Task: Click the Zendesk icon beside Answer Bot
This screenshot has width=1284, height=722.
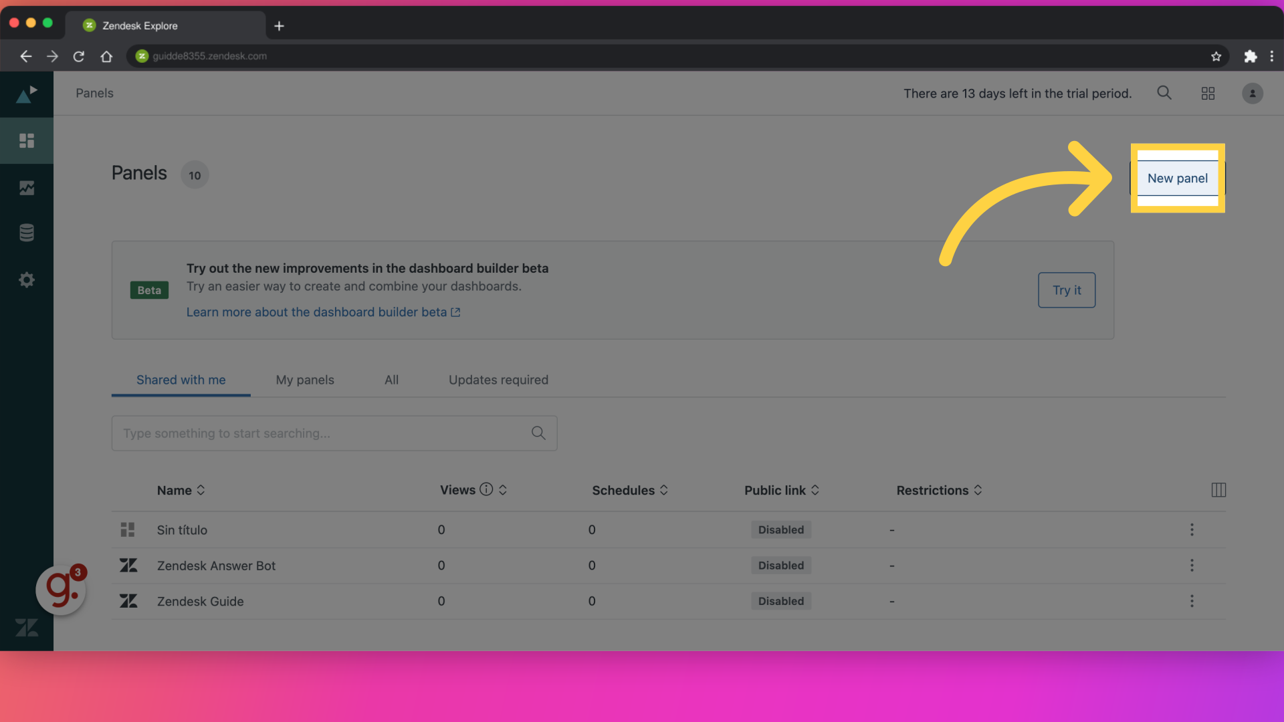Action: 128,566
